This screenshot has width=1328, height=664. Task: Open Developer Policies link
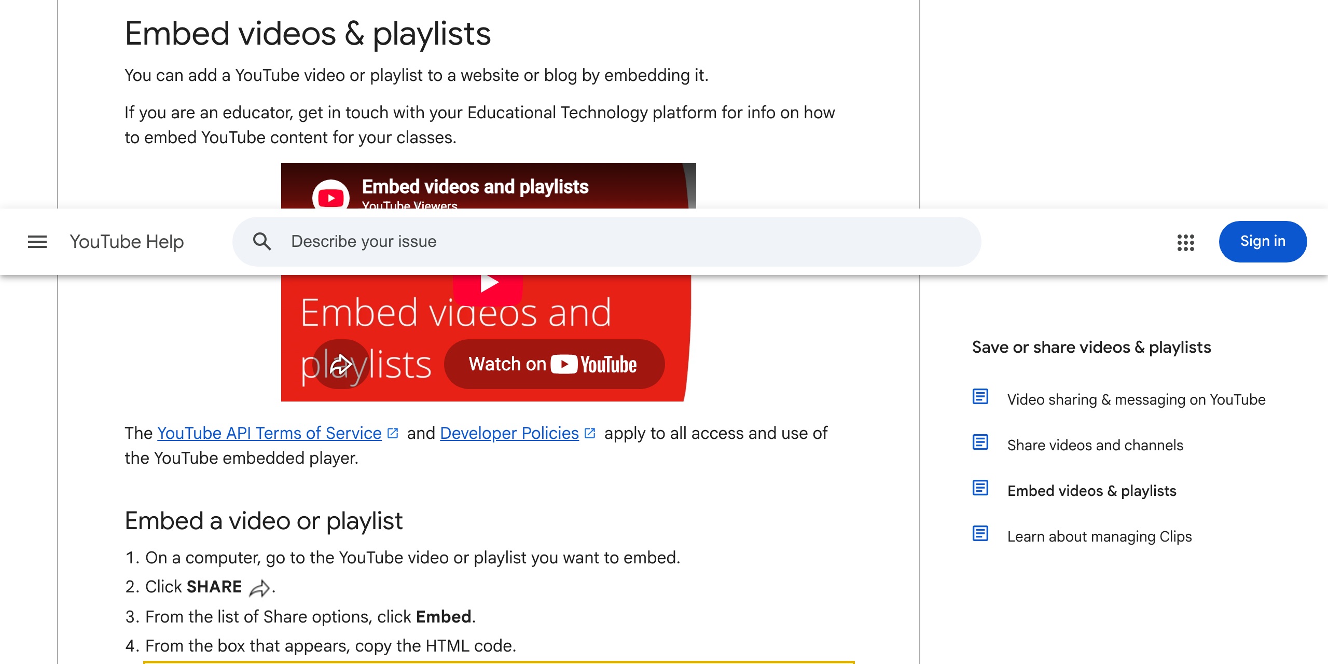pos(509,433)
